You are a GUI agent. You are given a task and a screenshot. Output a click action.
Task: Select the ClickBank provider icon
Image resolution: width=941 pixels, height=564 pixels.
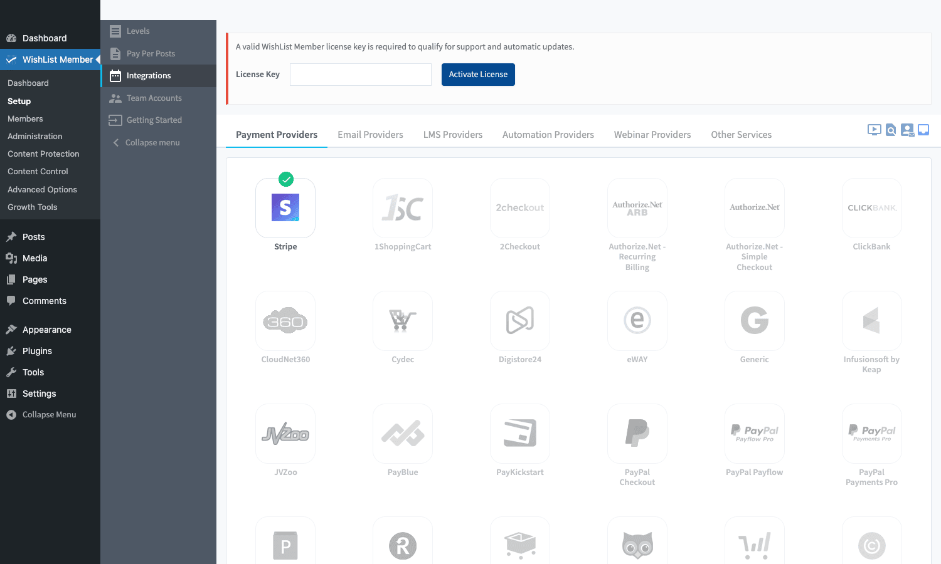pos(872,208)
